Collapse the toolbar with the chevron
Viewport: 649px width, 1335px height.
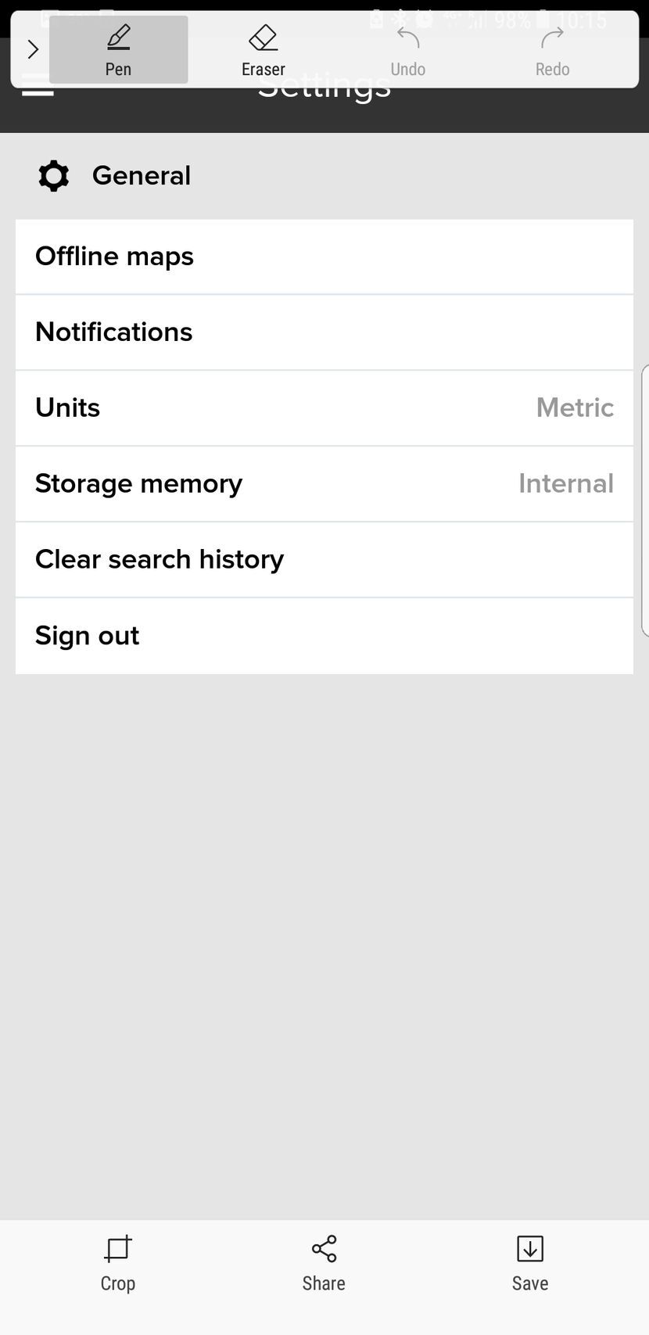point(32,49)
